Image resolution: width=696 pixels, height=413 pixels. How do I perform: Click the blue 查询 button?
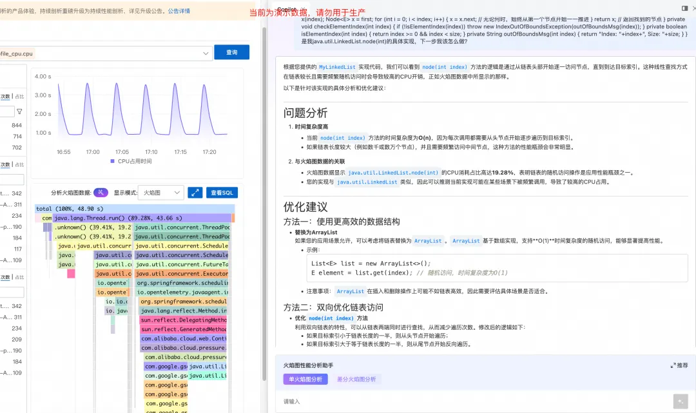pos(231,52)
